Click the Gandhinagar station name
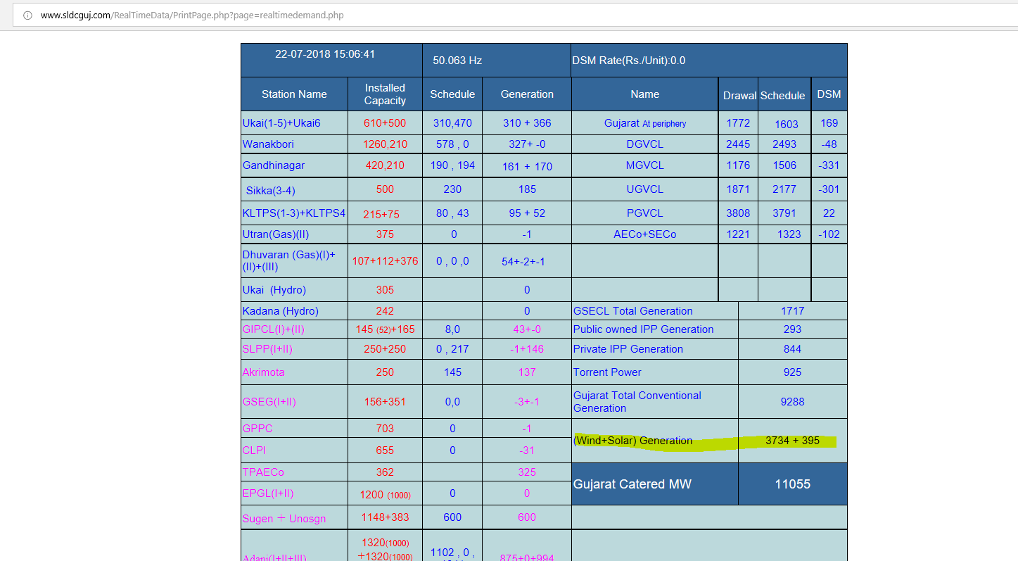The height and width of the screenshot is (561, 1018). point(273,165)
